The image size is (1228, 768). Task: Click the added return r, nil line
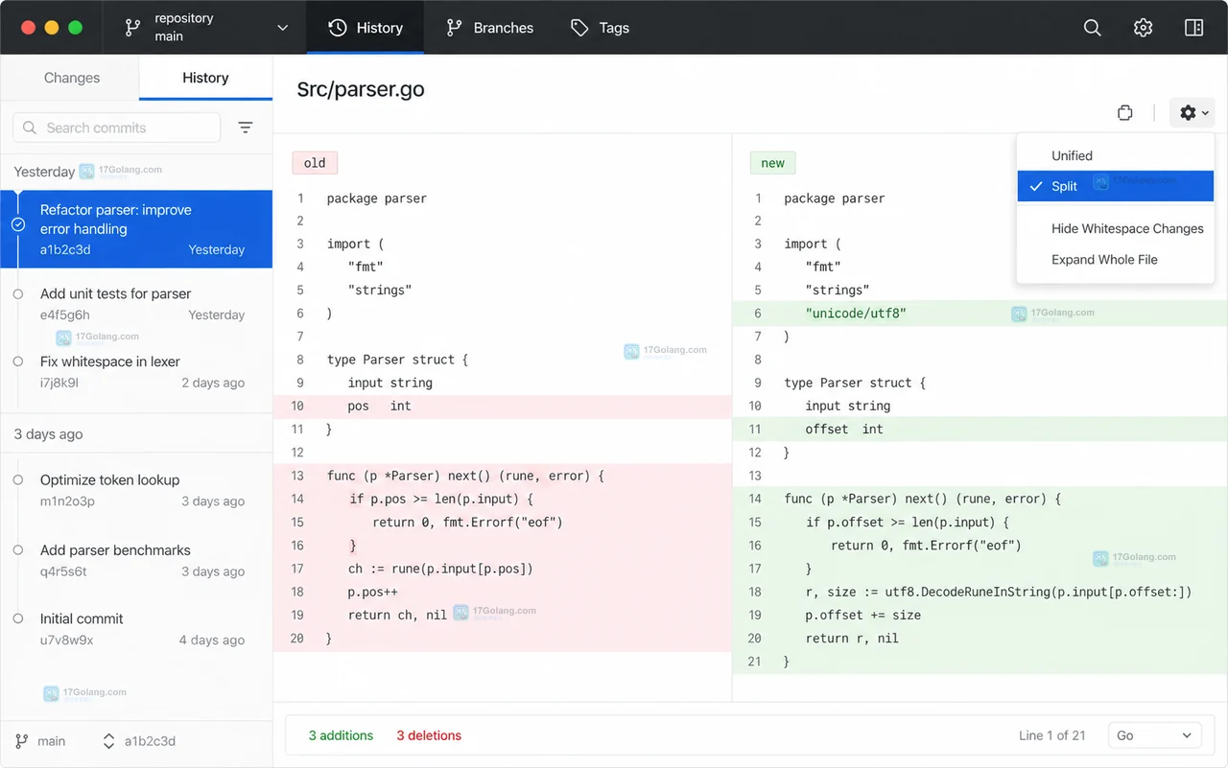point(980,638)
